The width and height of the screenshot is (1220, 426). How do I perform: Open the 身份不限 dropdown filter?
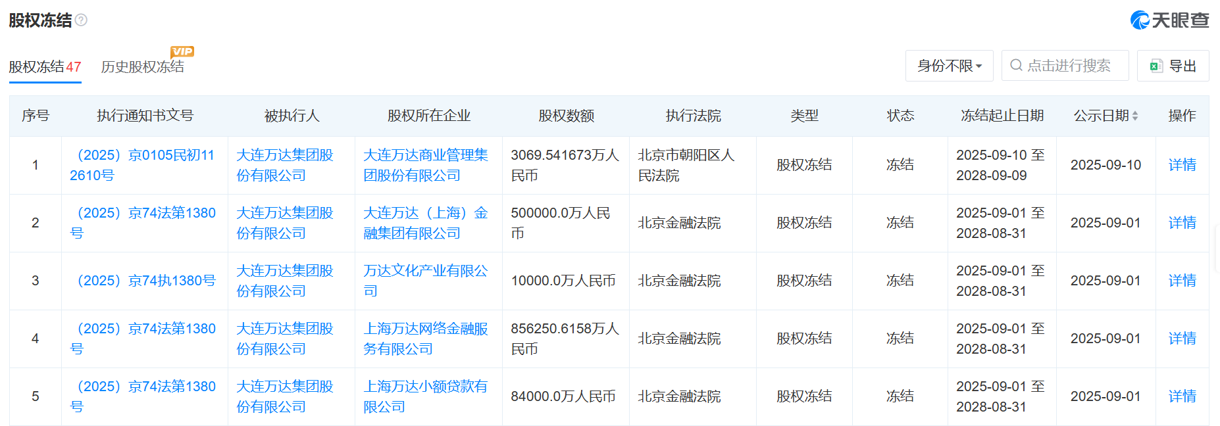[x=949, y=66]
